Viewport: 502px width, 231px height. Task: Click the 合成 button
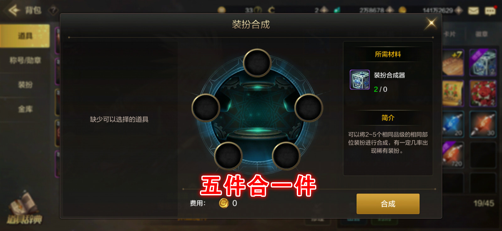click(x=388, y=204)
